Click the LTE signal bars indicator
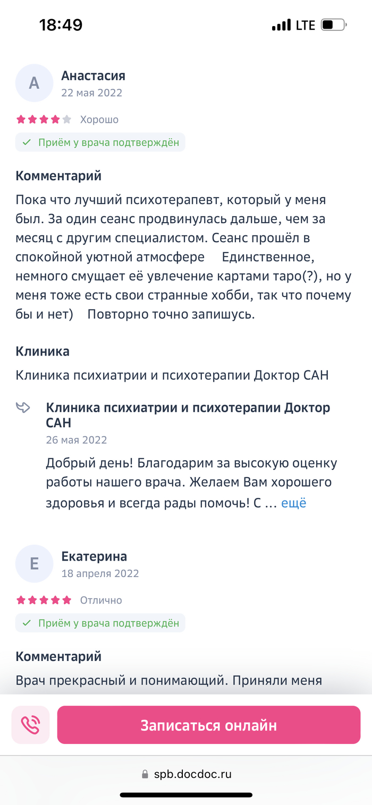Viewport: 372px width, 805px height. pos(282,25)
